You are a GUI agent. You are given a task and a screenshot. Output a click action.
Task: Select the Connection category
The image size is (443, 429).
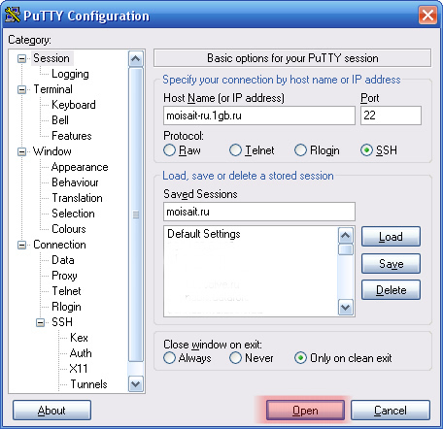59,245
